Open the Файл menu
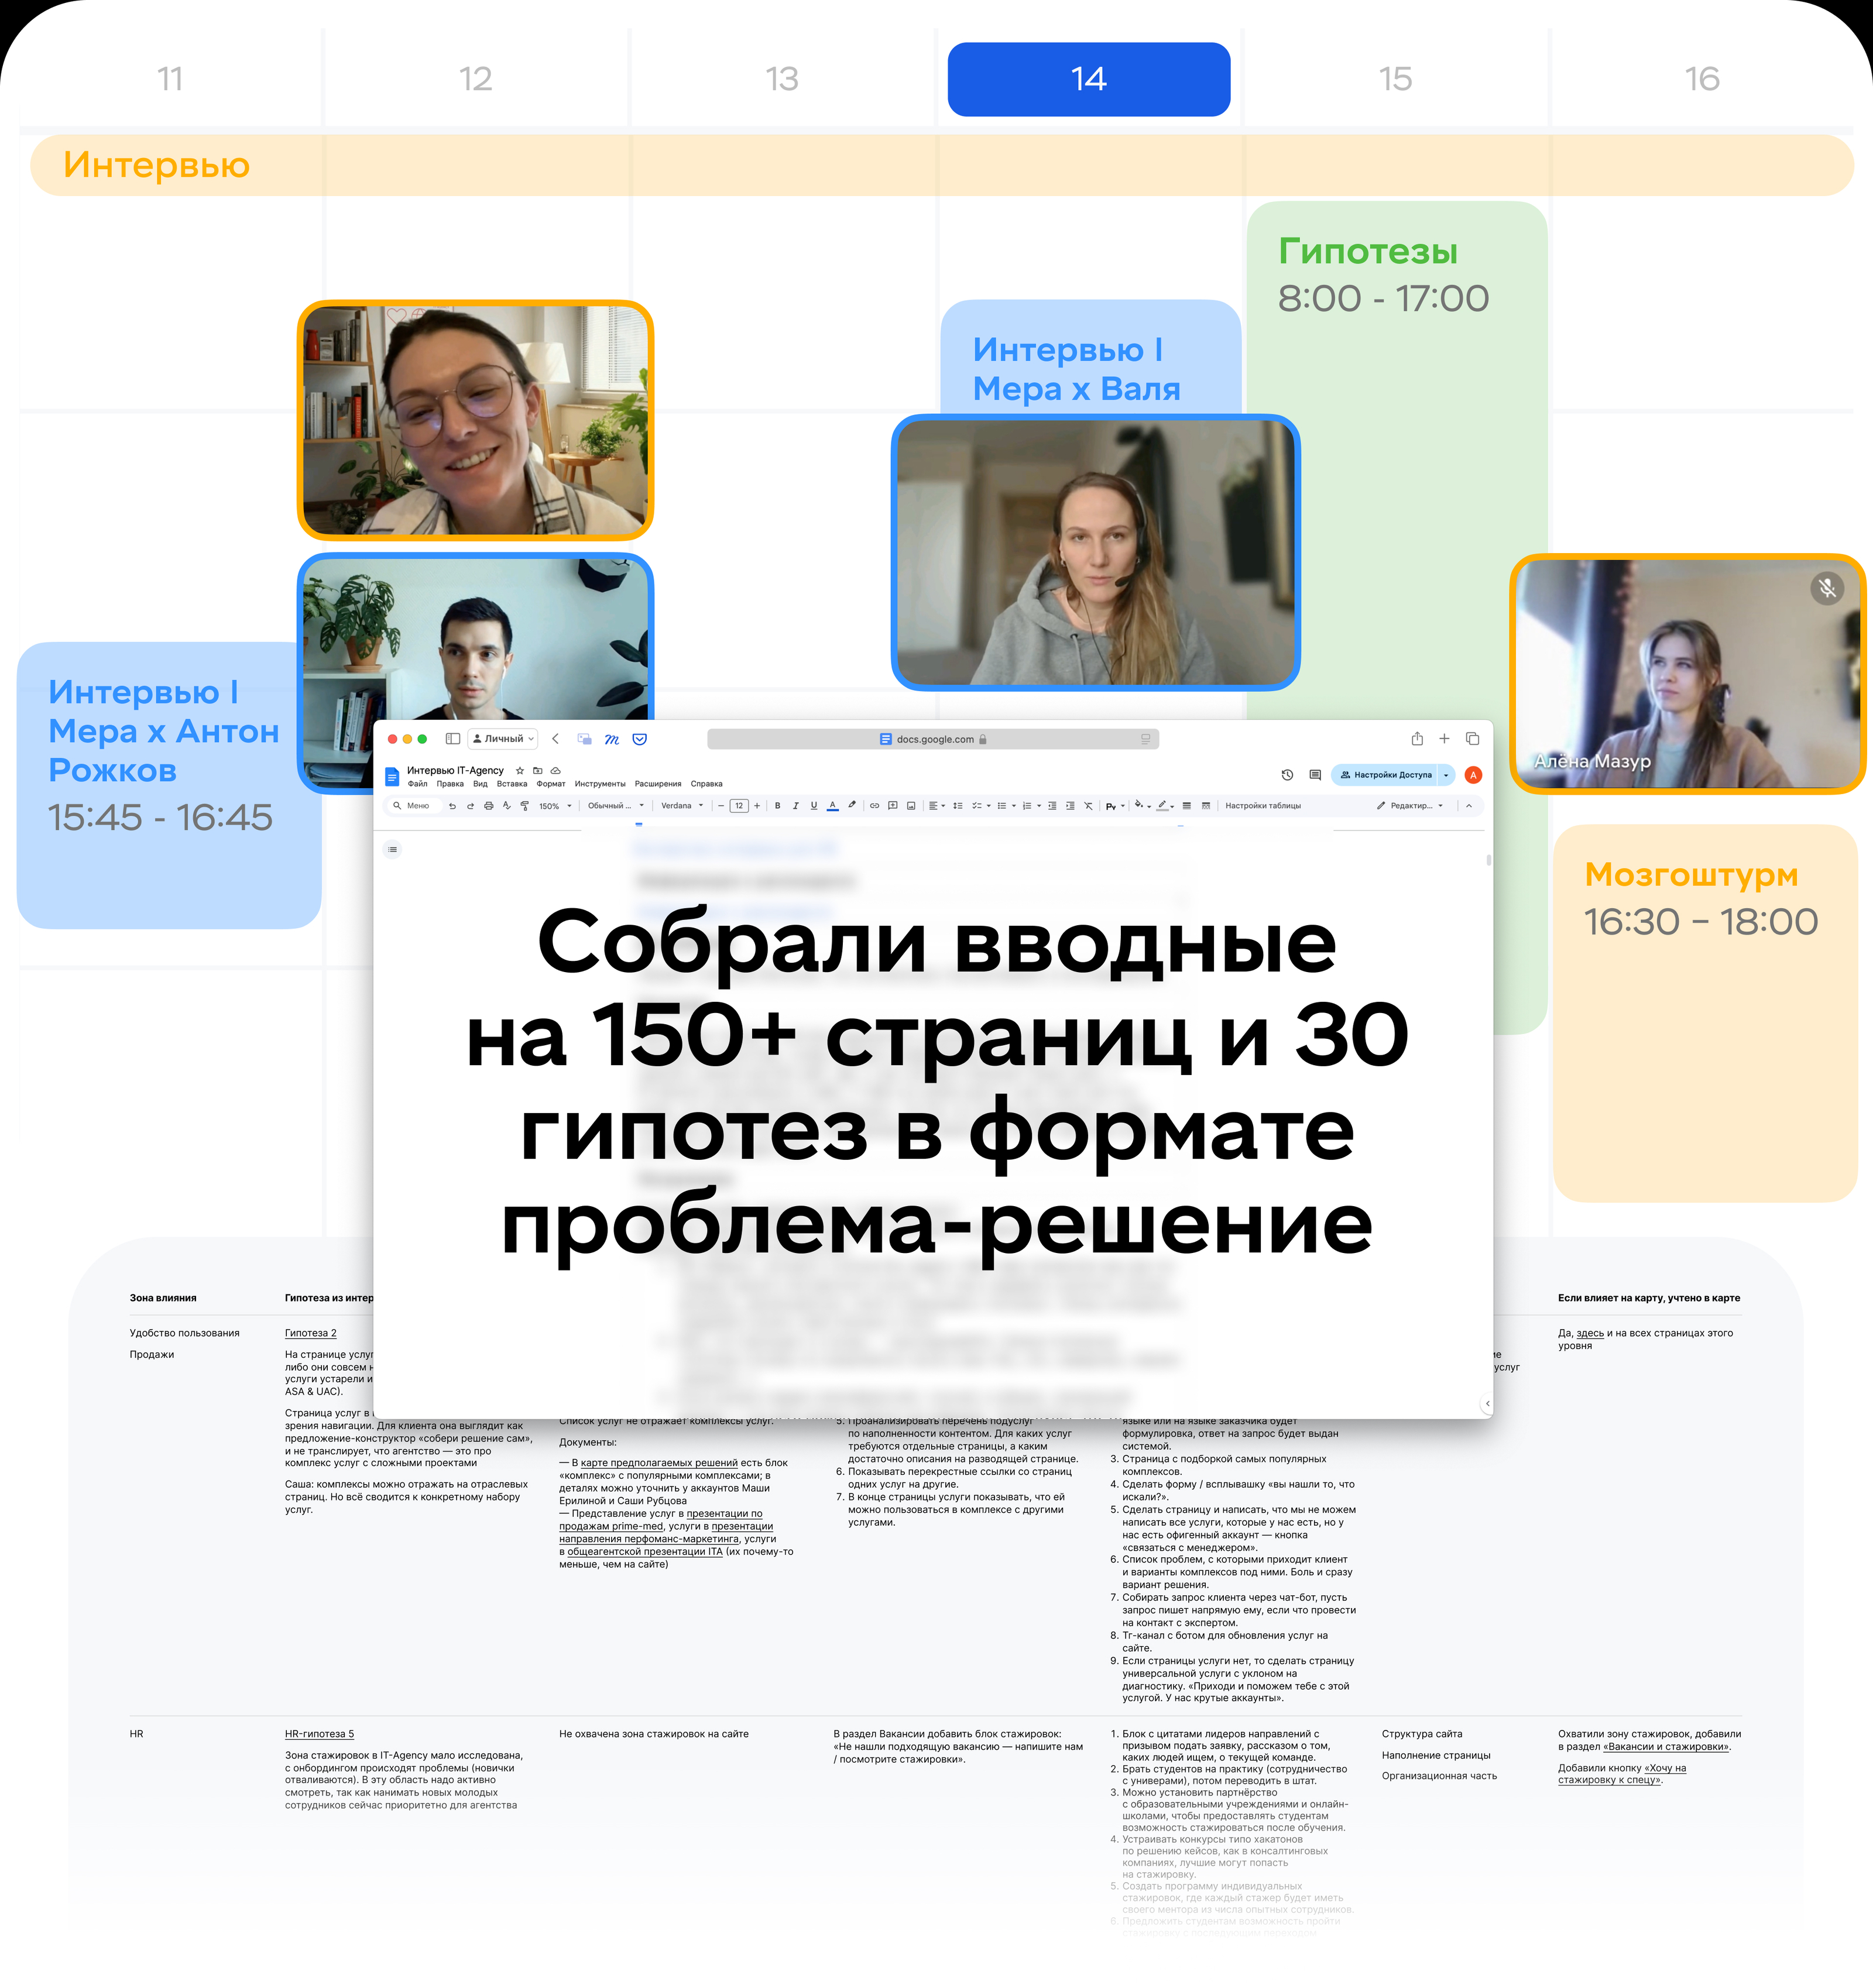Screen dimensions: 1873x1988 tap(417, 784)
